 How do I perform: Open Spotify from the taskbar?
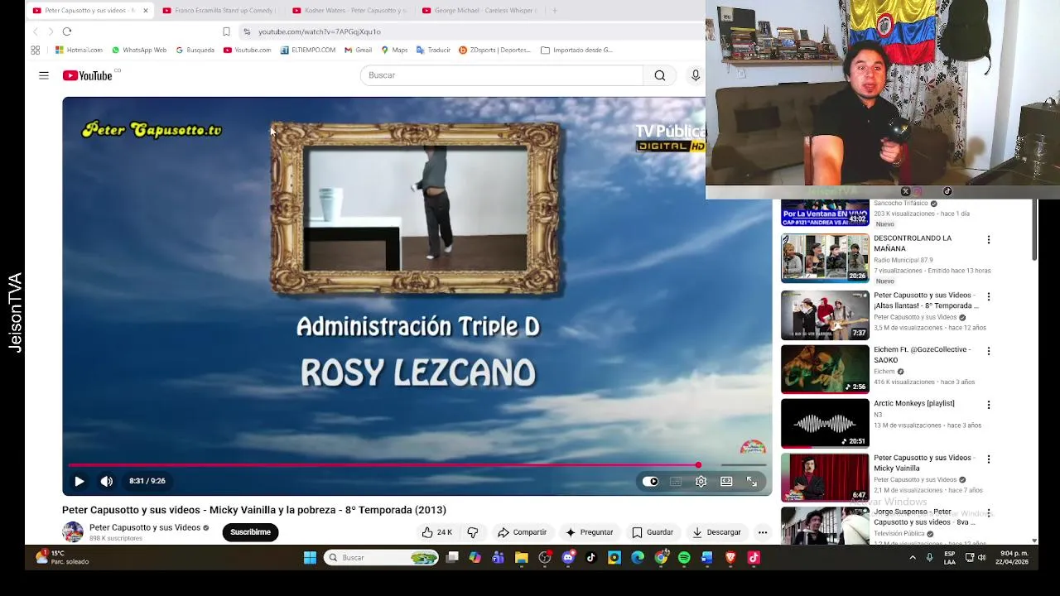click(x=684, y=558)
